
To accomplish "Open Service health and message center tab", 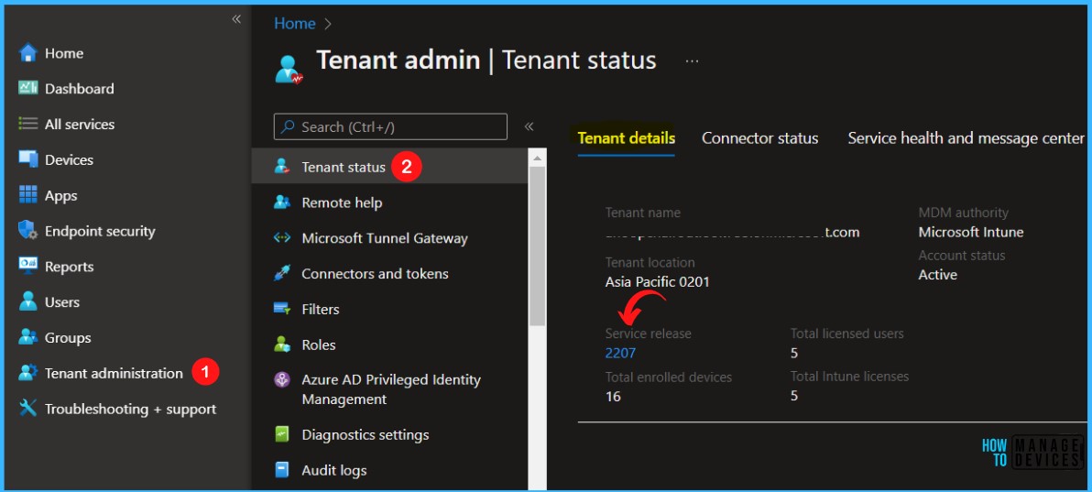I will pos(966,138).
